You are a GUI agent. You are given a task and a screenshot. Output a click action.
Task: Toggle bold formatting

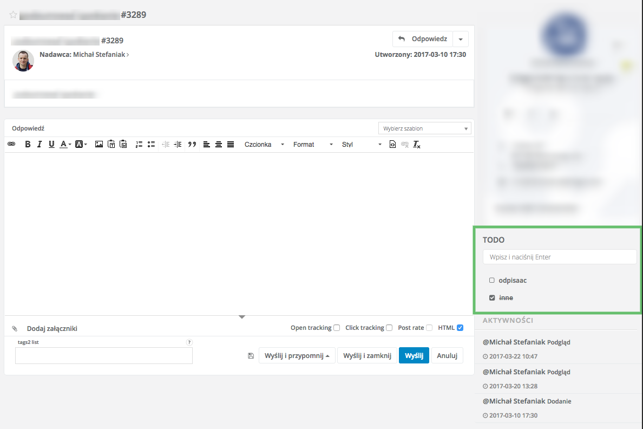click(x=28, y=144)
